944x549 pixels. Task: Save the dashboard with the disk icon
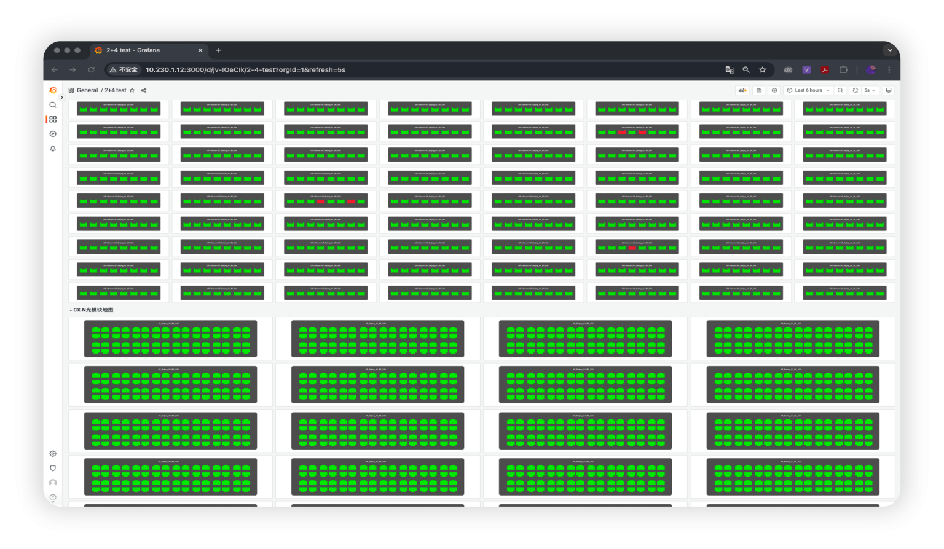click(x=759, y=90)
